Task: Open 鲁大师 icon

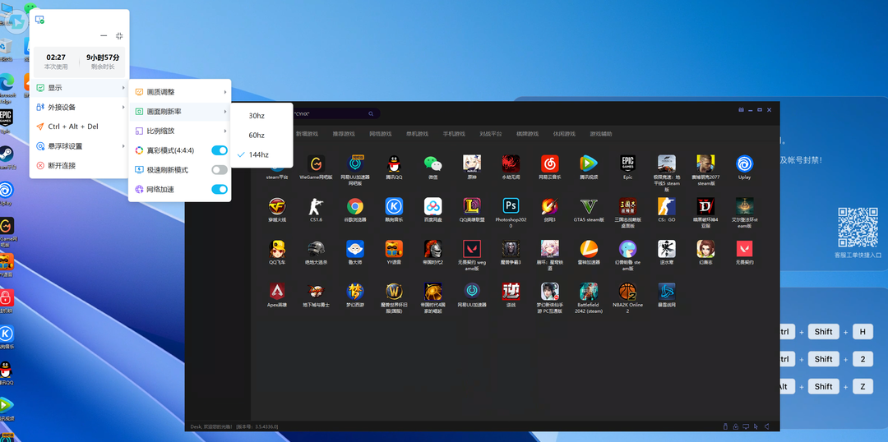Action: pyautogui.click(x=355, y=248)
